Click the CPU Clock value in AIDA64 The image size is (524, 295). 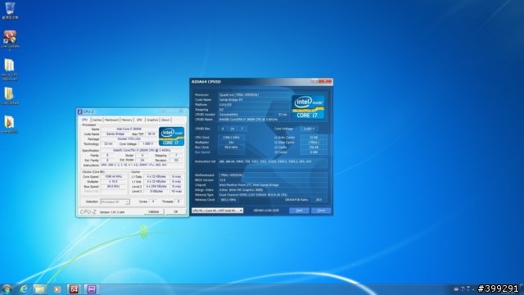click(231, 138)
